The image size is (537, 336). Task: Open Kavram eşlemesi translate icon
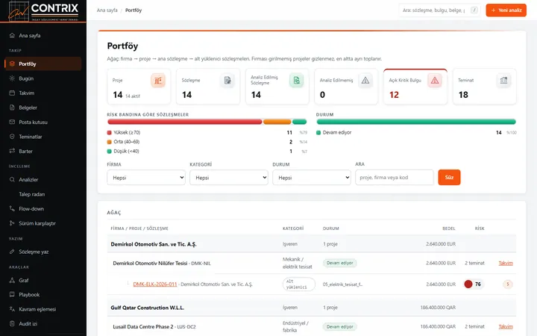12,309
